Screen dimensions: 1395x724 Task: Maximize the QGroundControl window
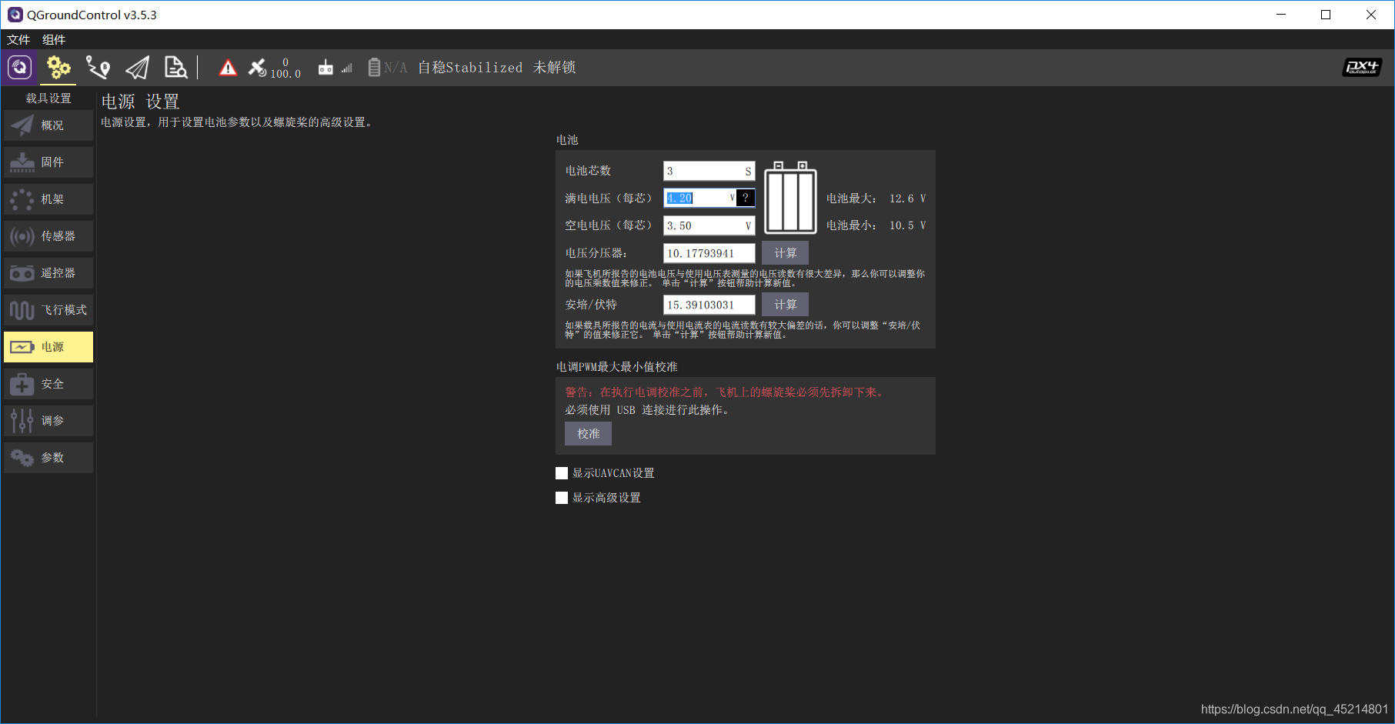click(1326, 15)
